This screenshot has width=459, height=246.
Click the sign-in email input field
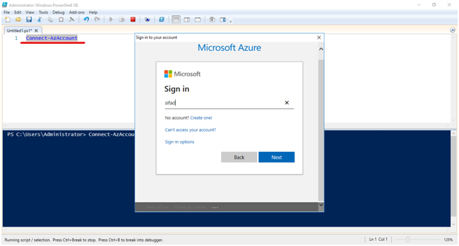pyautogui.click(x=229, y=103)
